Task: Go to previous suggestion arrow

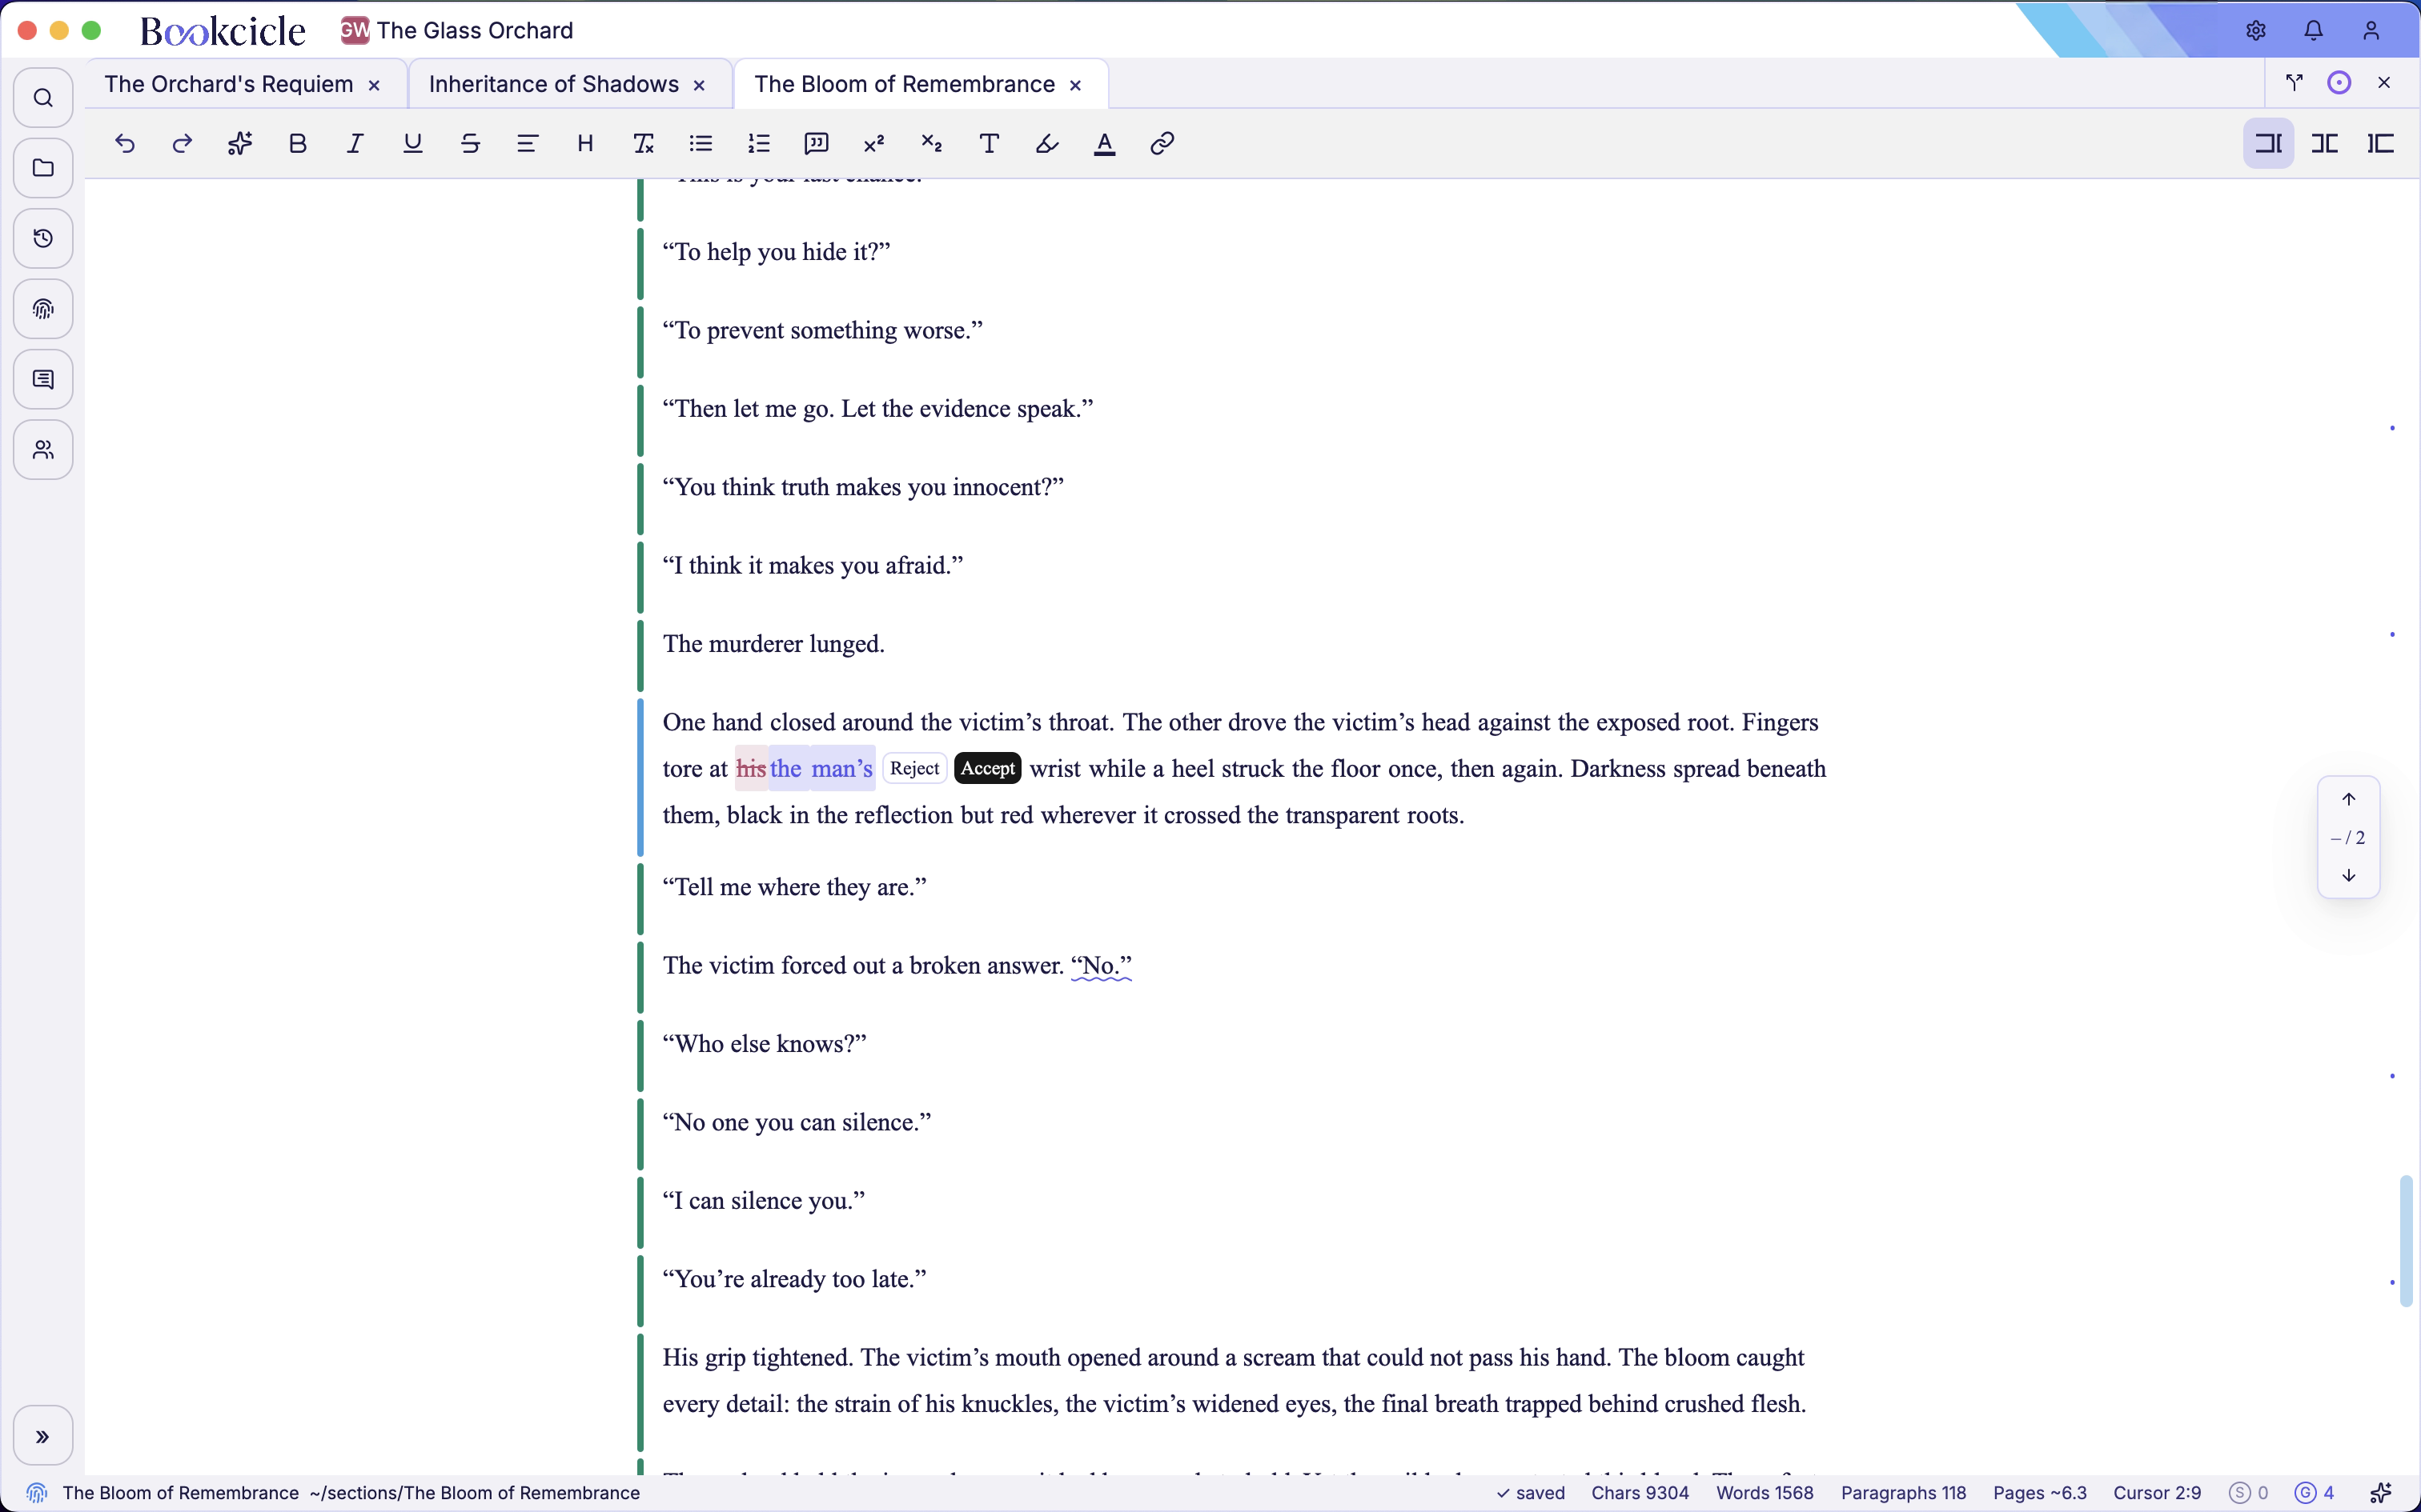Action: pos(2349,799)
